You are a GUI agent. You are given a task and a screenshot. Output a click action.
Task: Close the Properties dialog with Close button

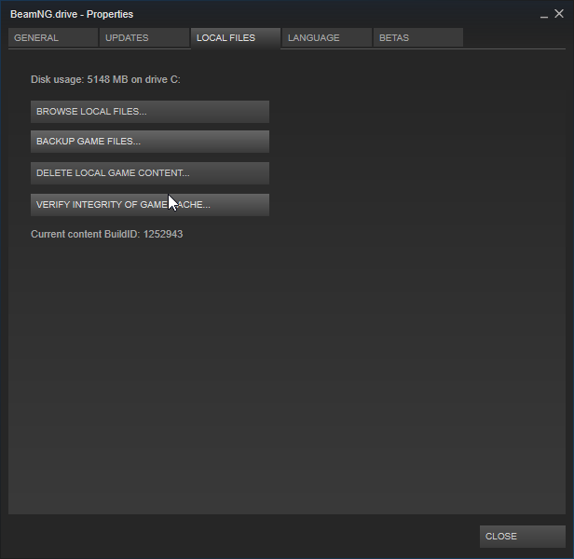[x=523, y=537]
